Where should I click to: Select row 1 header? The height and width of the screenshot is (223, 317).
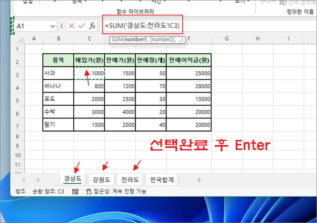click(17, 49)
